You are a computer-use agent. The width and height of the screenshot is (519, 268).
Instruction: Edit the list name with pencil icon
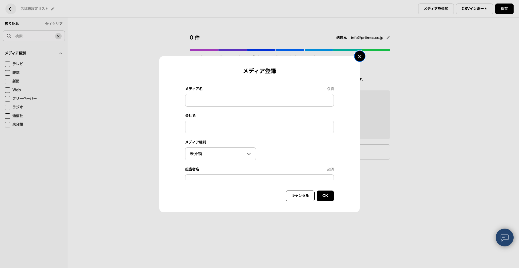click(x=53, y=9)
